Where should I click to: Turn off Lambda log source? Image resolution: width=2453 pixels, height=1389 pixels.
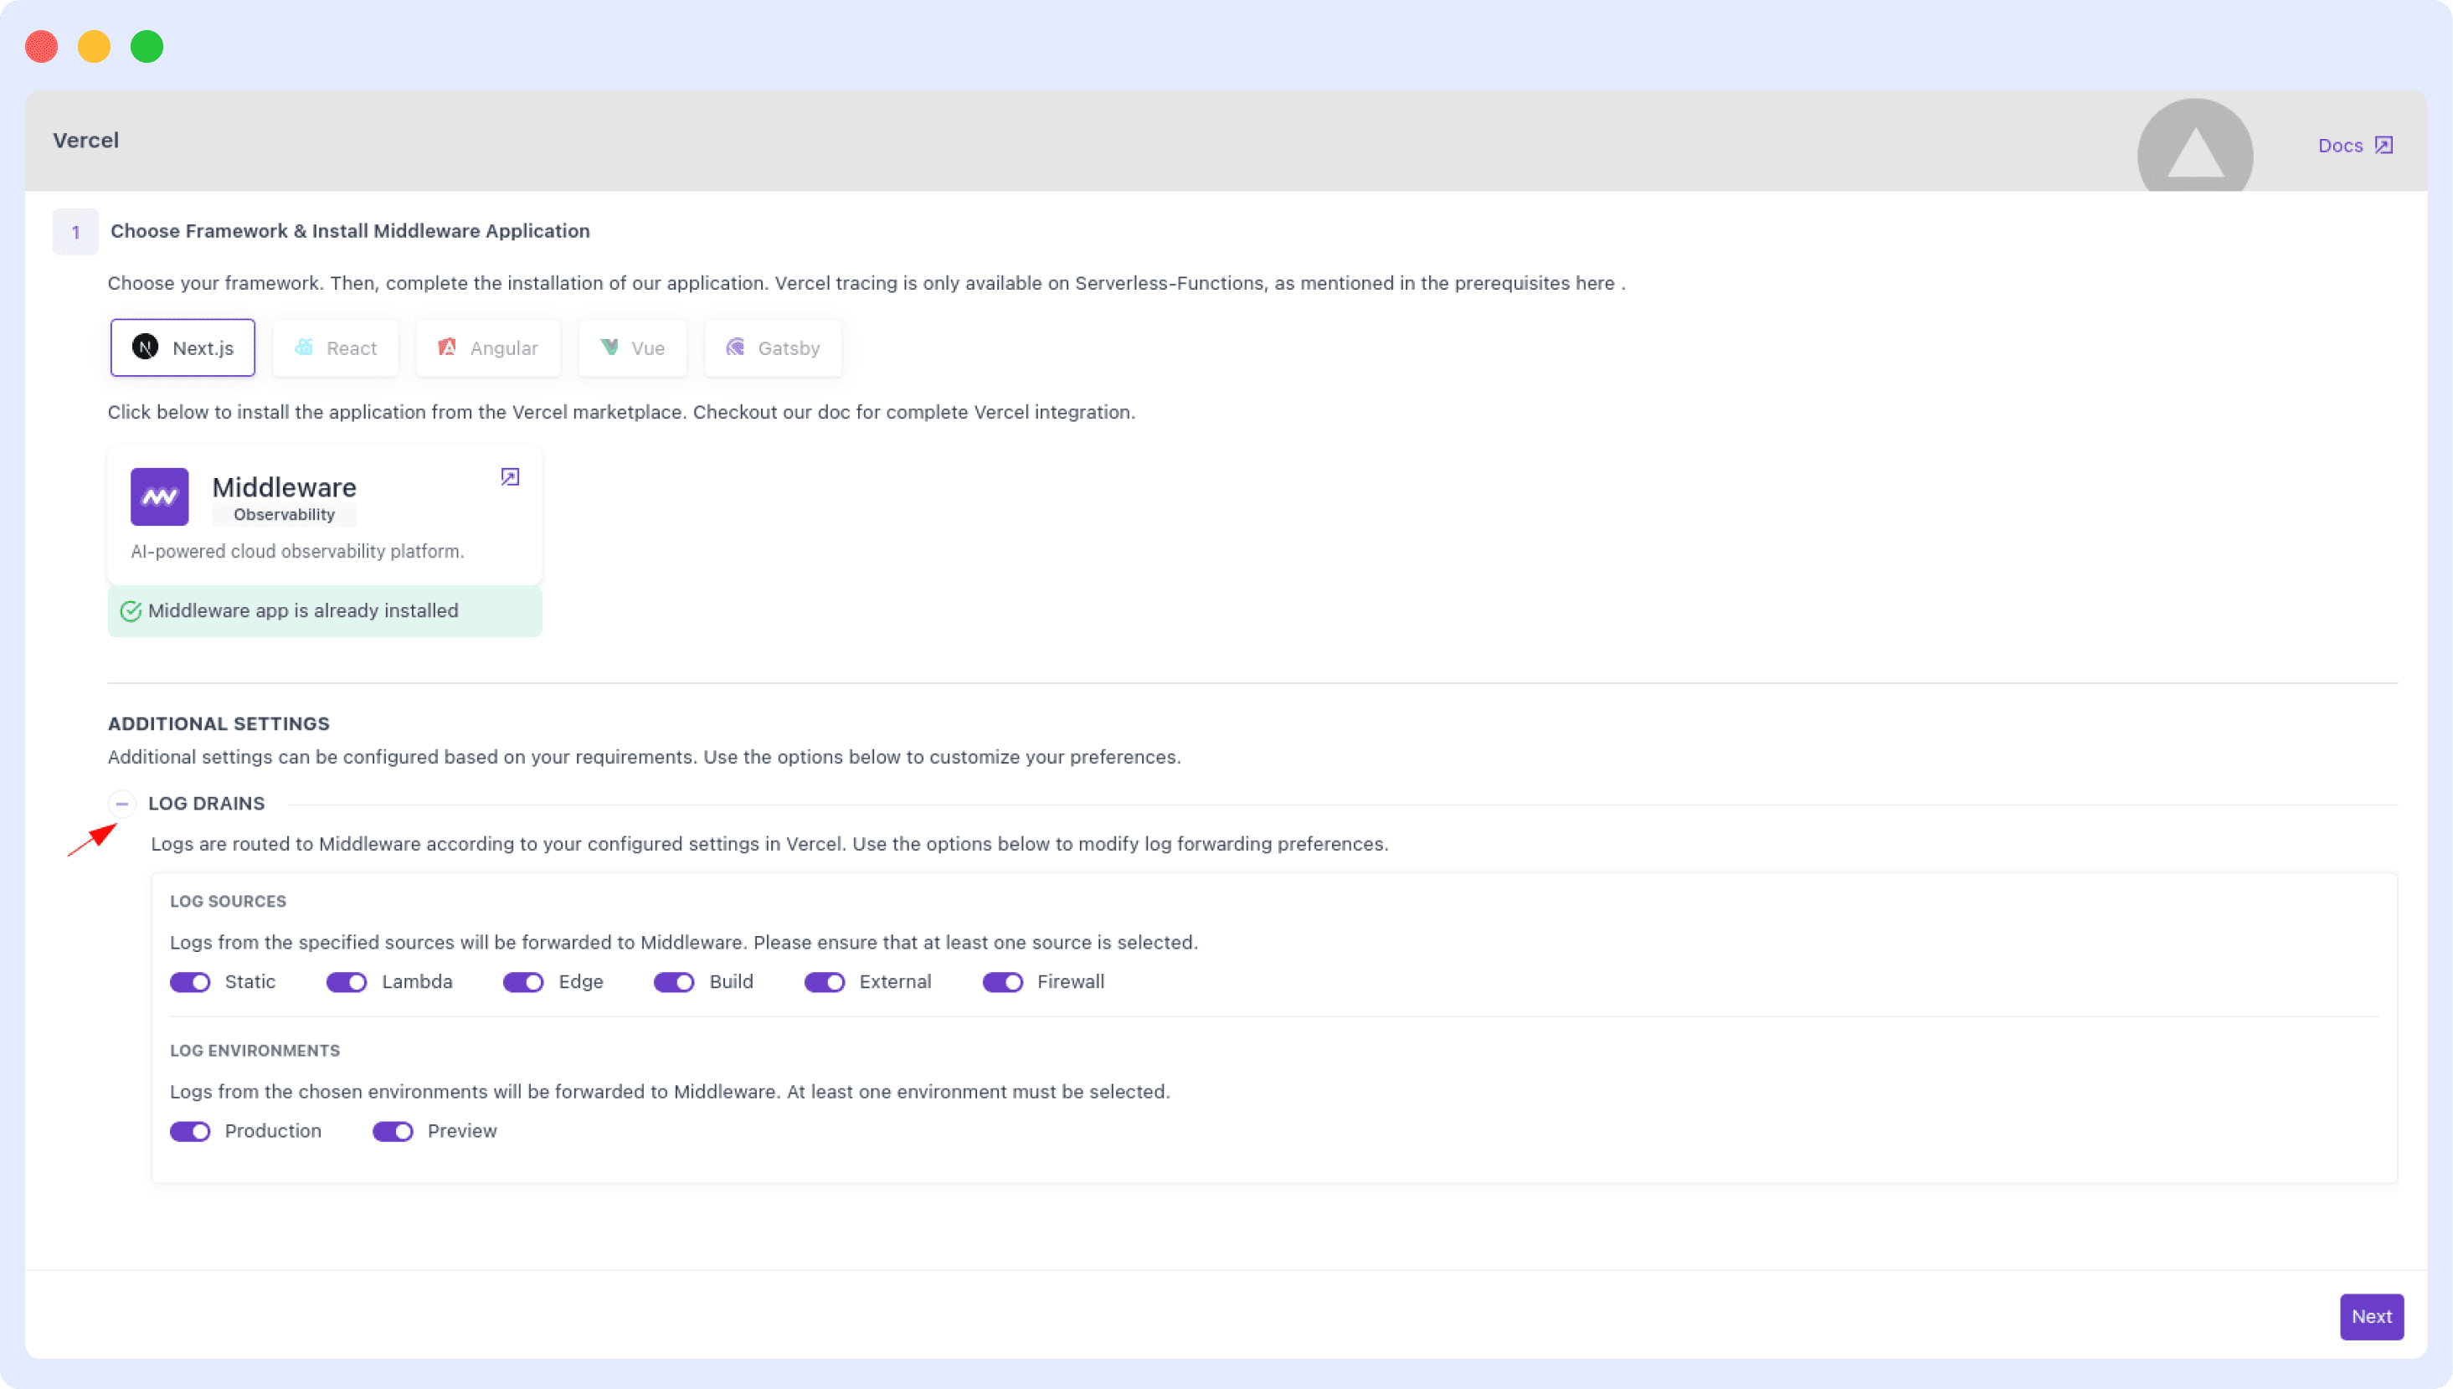click(x=347, y=983)
